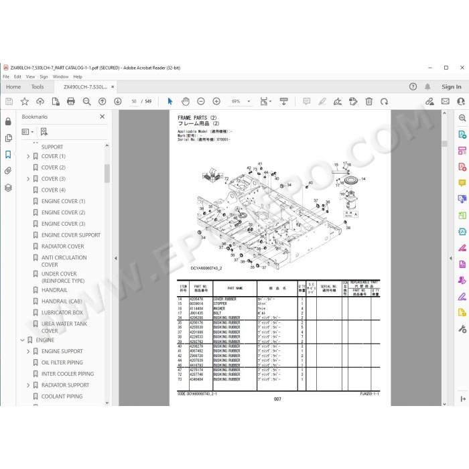469x469 pixels.
Task: Expand RADIATOR SUPPORT bookmark
Action: coord(28,385)
